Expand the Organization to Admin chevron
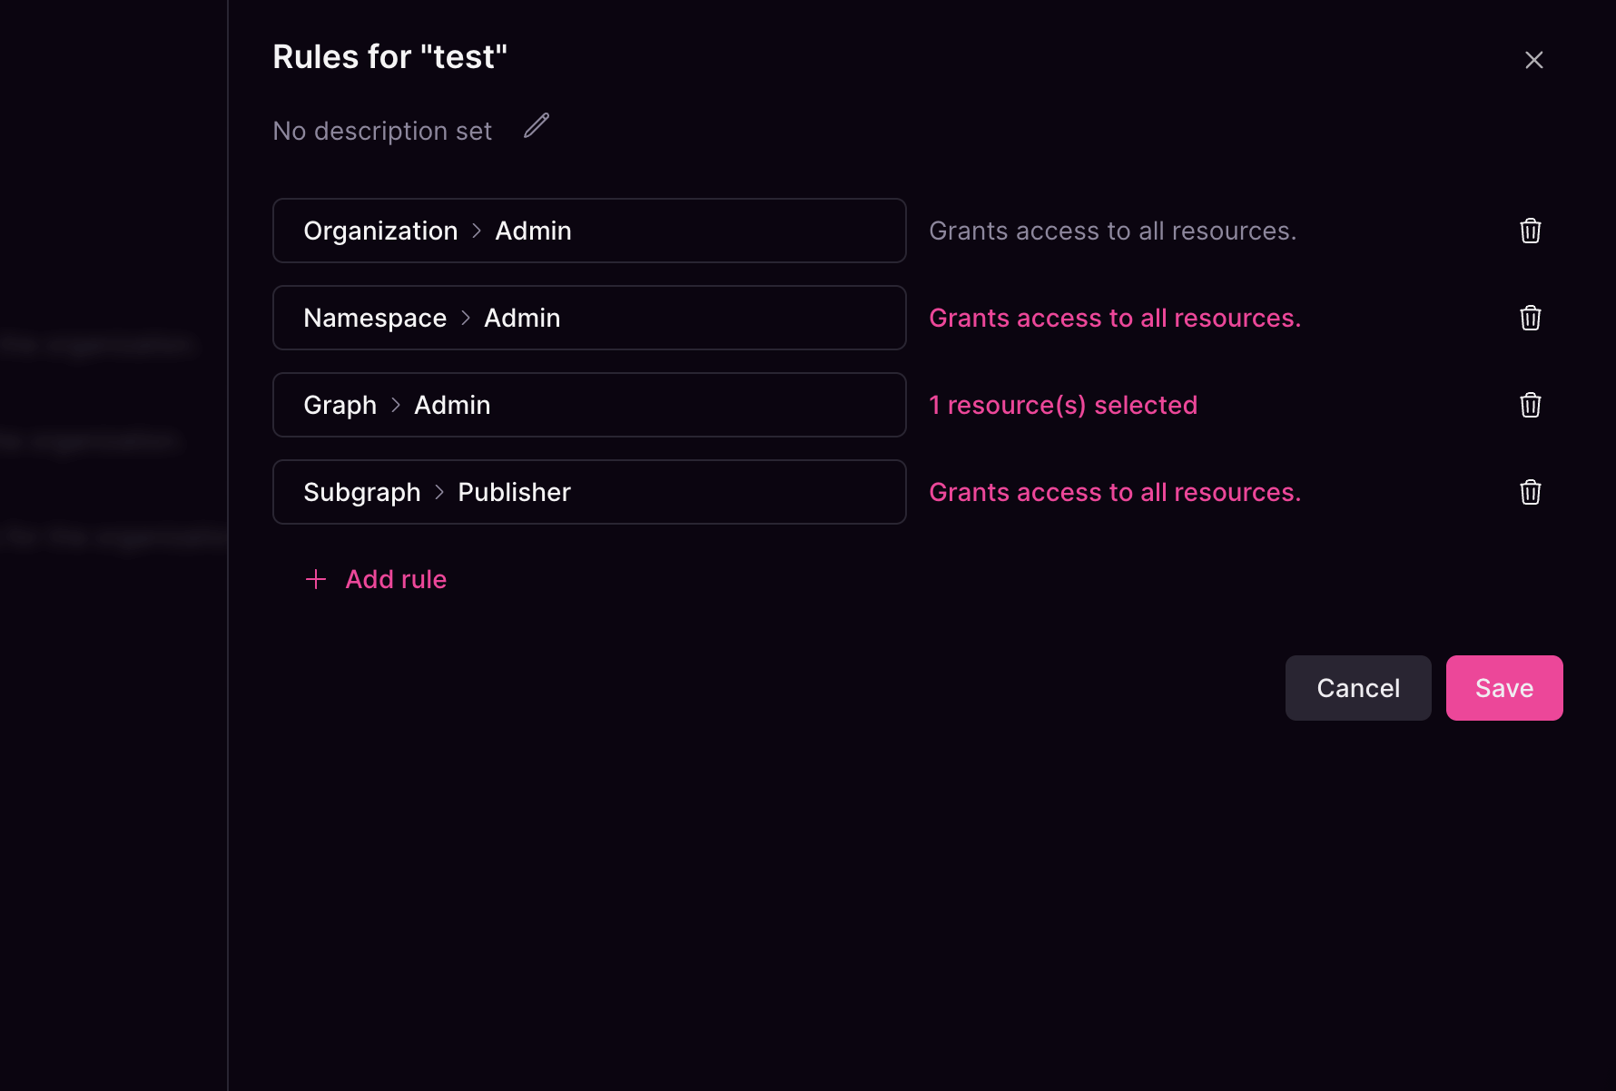The height and width of the screenshot is (1091, 1616). pyautogui.click(x=476, y=231)
